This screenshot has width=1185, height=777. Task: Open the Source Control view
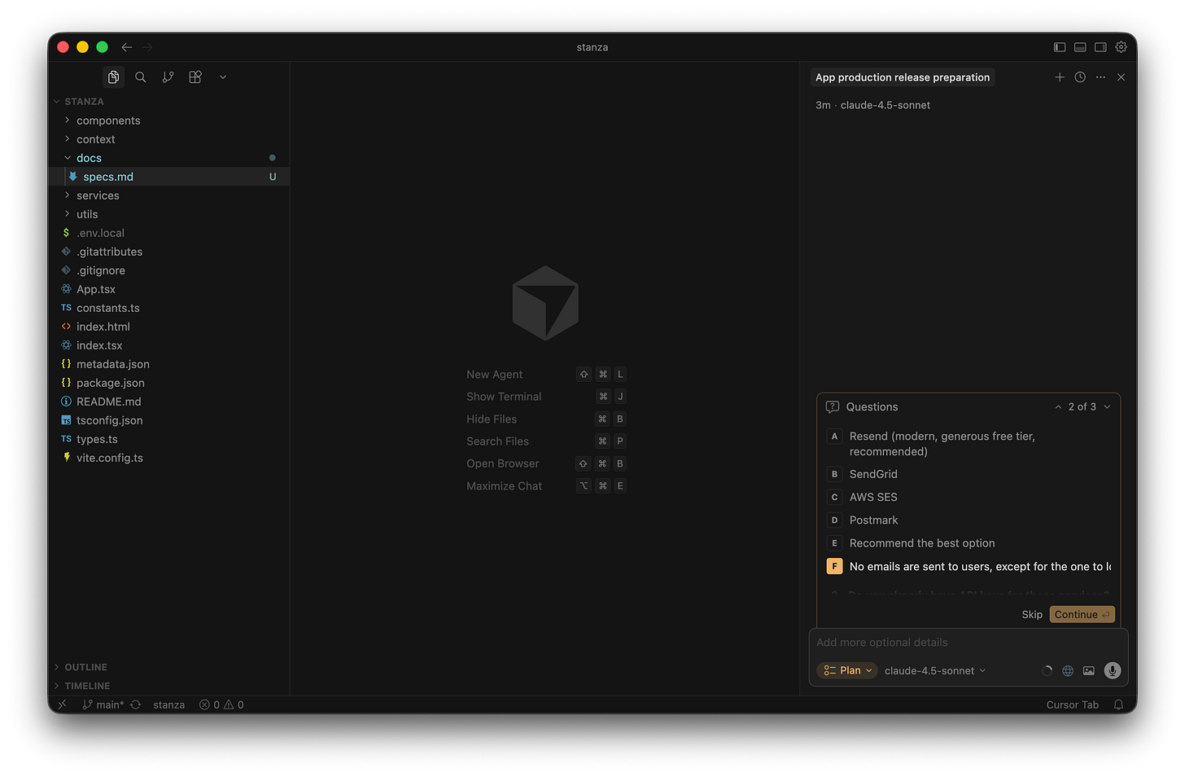tap(168, 77)
